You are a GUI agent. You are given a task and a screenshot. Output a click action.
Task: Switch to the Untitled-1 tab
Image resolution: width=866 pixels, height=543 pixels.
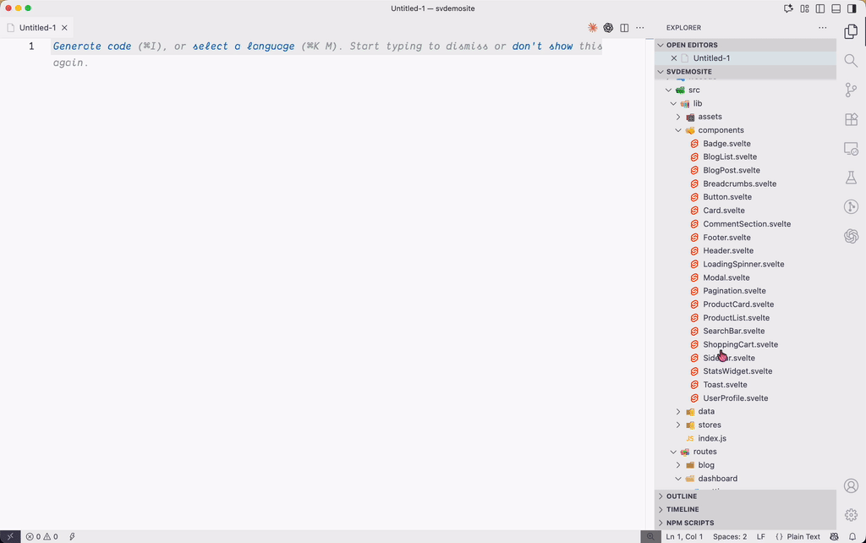(36, 26)
